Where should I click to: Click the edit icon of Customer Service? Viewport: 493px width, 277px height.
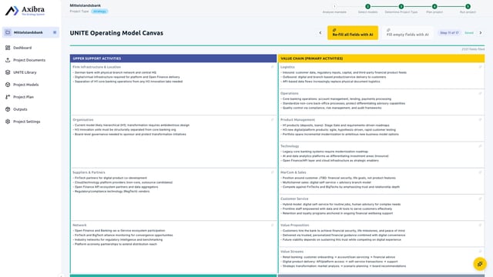480,199
